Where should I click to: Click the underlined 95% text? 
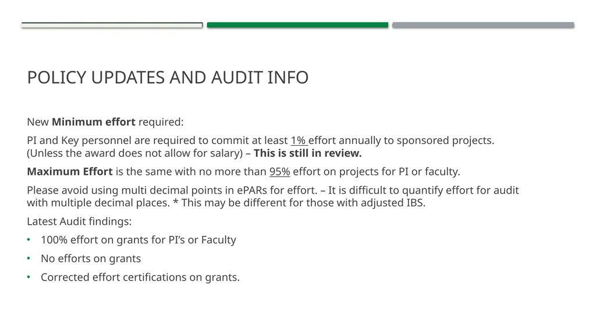click(280, 171)
